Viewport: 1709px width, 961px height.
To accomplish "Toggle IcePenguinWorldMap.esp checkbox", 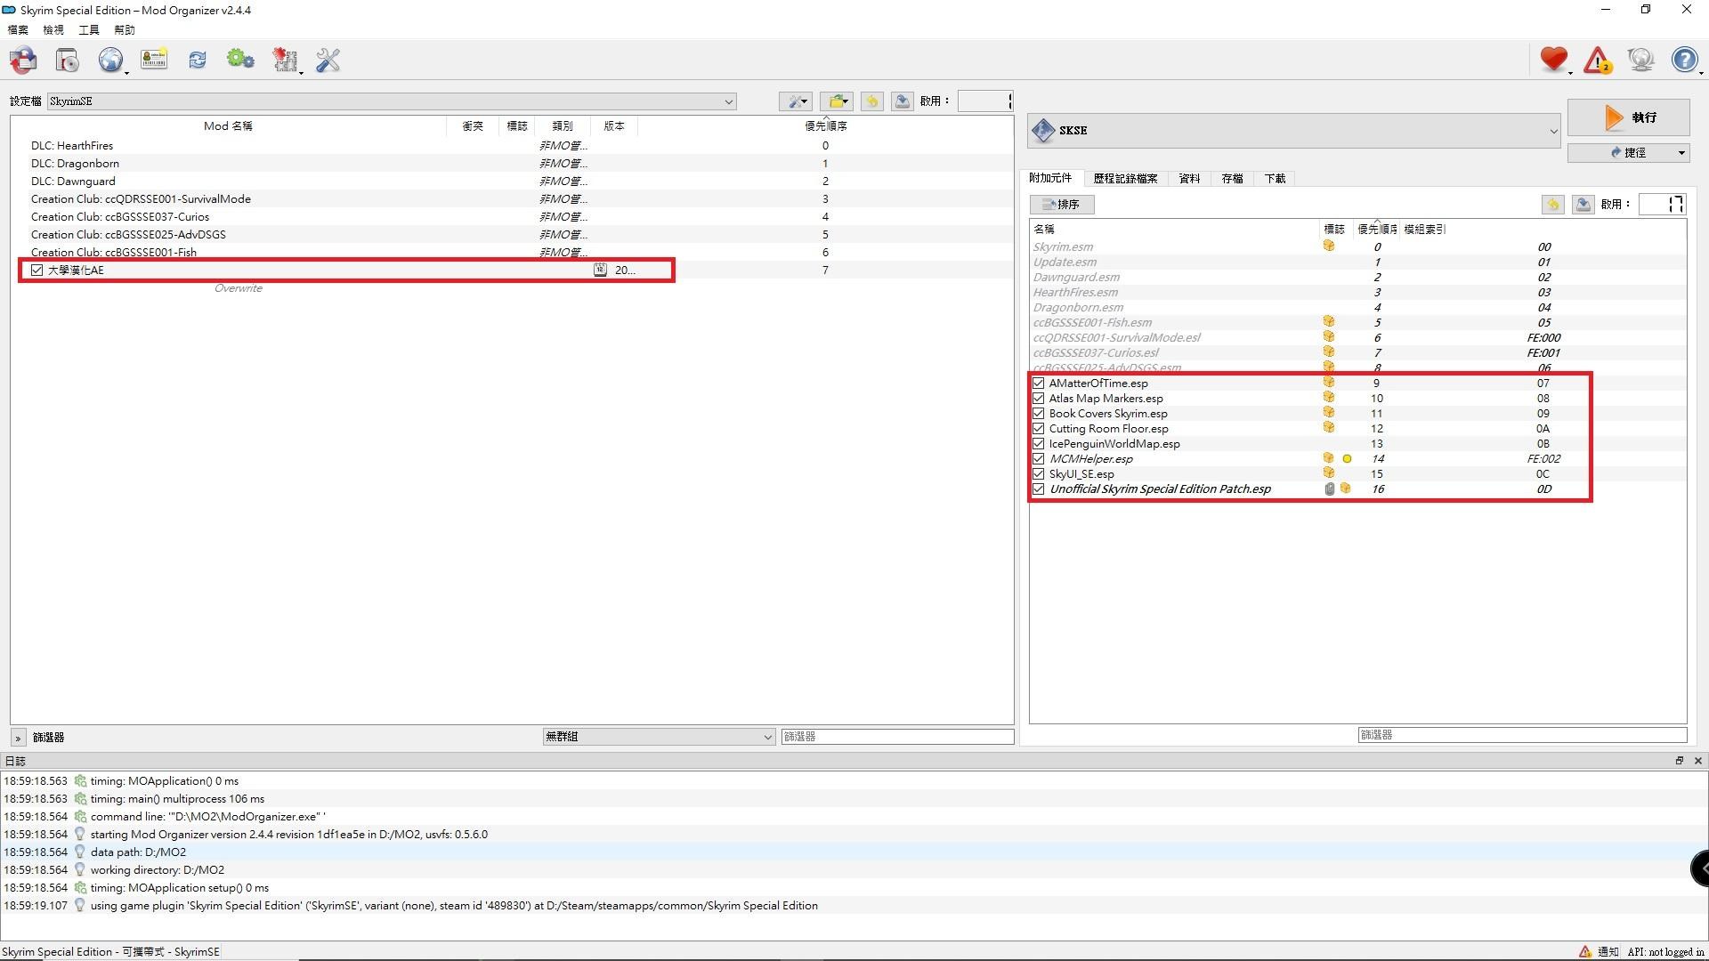I will pyautogui.click(x=1039, y=444).
